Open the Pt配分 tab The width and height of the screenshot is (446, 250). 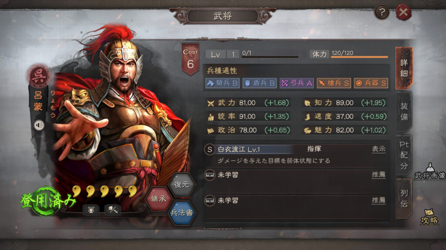pyautogui.click(x=404, y=155)
